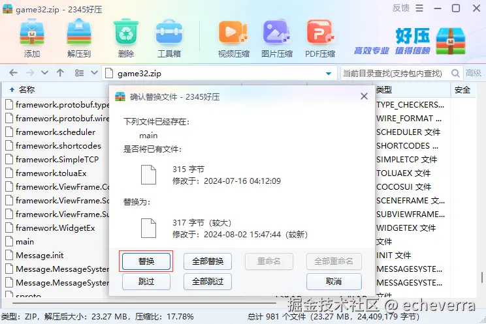Image resolution: width=486 pixels, height=324 pixels.
Task: Sort by the 类型 column header
Action: [x=384, y=90]
